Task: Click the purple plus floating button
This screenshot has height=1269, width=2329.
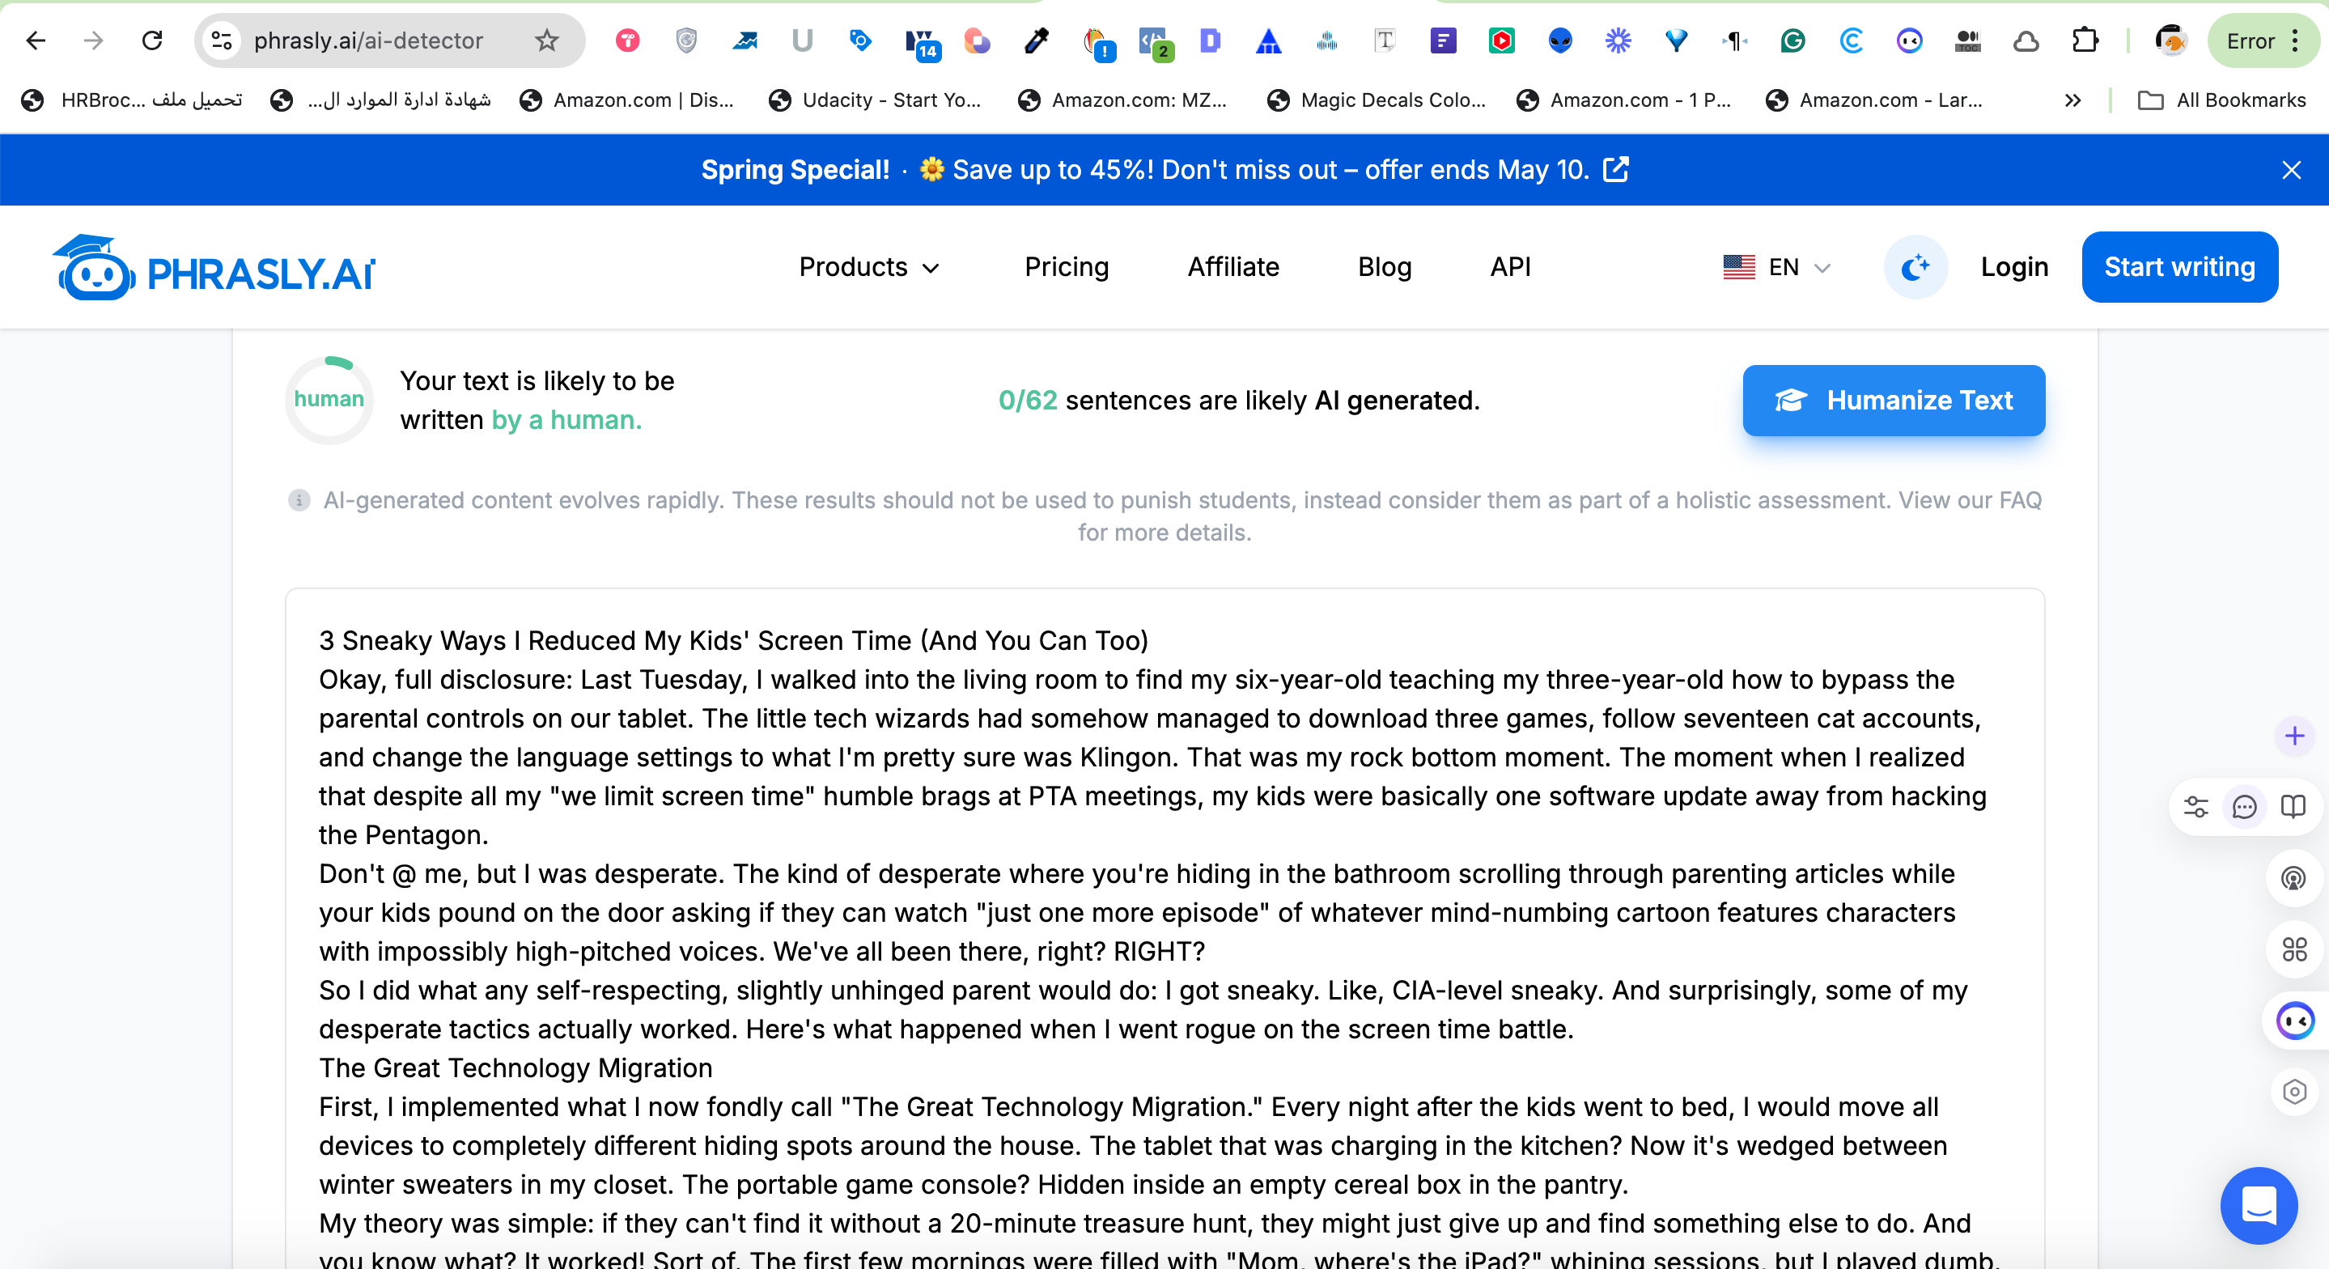Action: tap(2293, 736)
